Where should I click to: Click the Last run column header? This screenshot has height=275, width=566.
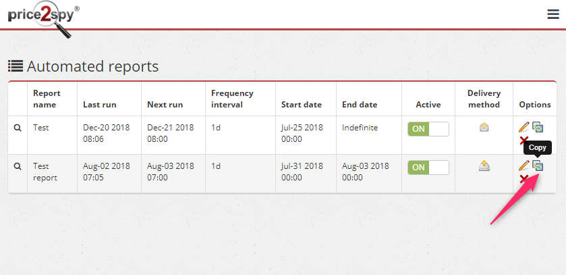(x=100, y=105)
